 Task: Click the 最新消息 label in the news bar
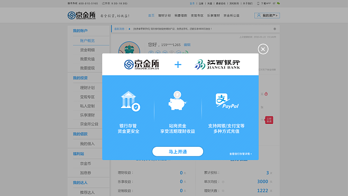pos(119,29)
